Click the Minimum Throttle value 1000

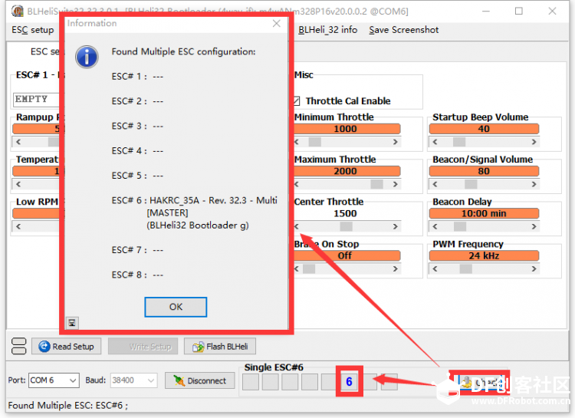[346, 129]
